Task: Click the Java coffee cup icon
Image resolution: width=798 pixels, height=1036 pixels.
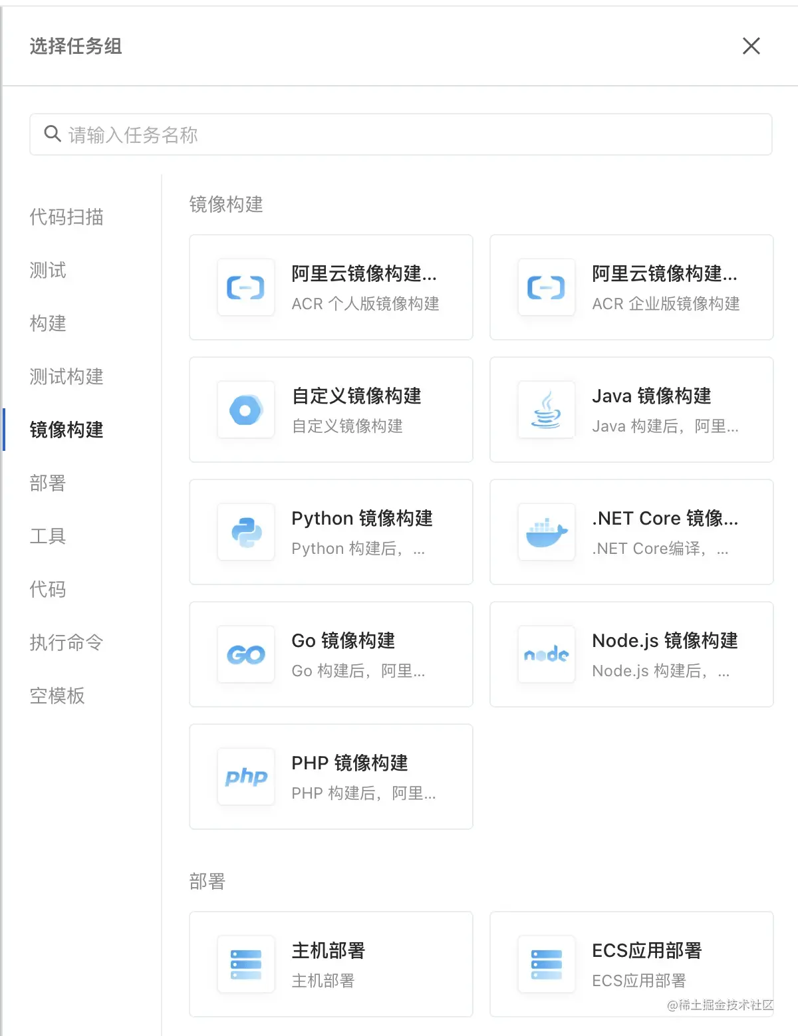Action: click(x=547, y=410)
